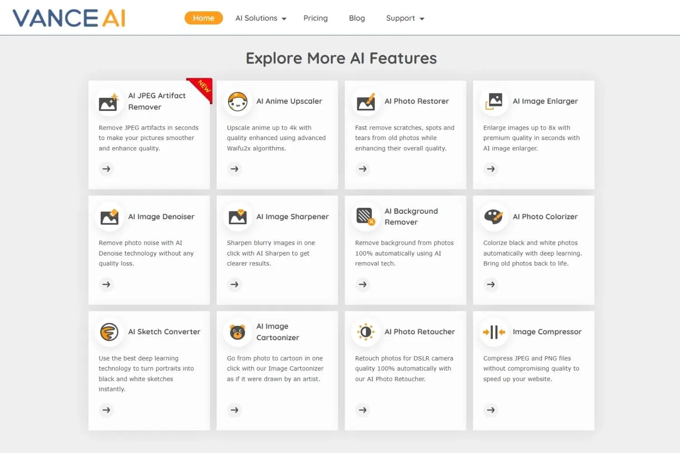Click the 'Compress JPEG and PNG files' description
Viewport: 680px width, 453px height.
point(531,369)
